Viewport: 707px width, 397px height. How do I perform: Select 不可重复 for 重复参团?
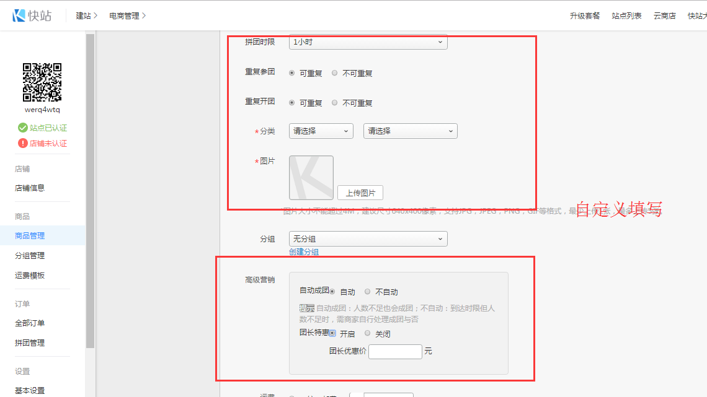pos(335,73)
